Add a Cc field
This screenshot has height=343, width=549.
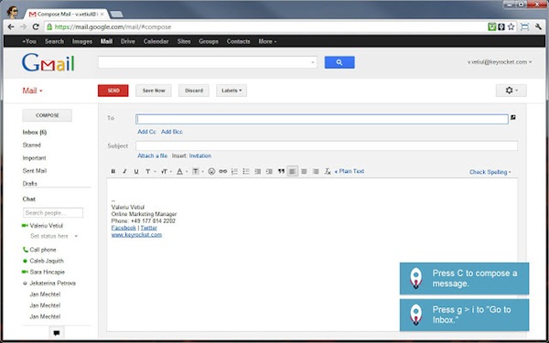click(147, 132)
